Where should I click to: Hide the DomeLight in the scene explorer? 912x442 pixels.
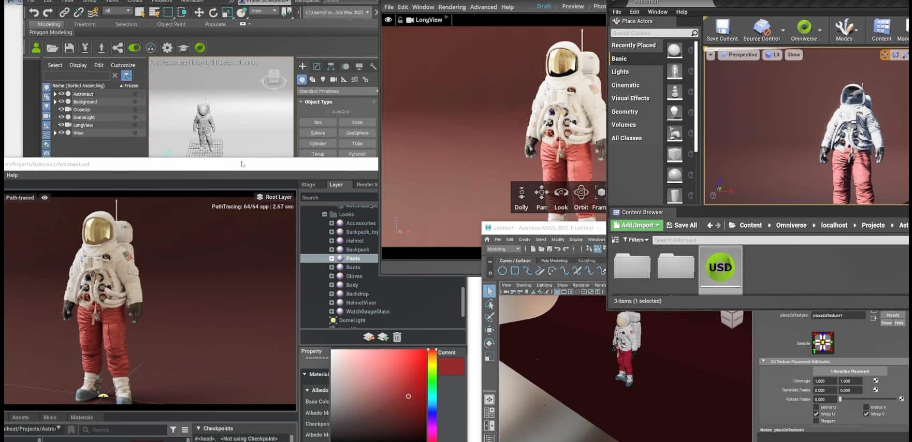pyautogui.click(x=61, y=117)
